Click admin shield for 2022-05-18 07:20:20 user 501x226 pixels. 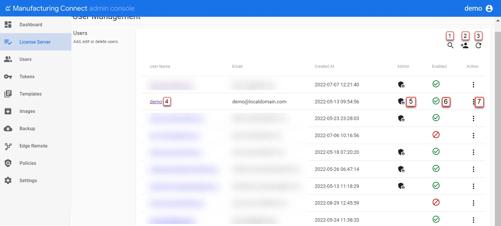point(401,152)
